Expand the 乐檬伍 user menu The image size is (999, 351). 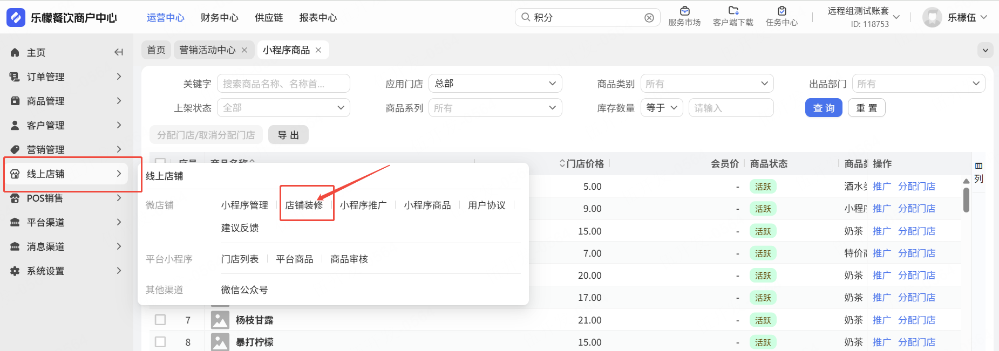click(983, 17)
